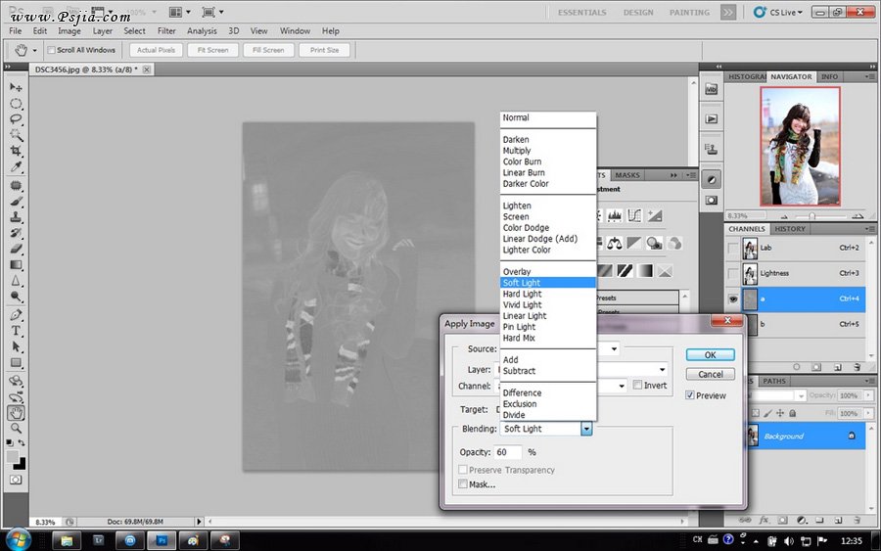Uncheck the Preview checkbox

coord(690,395)
